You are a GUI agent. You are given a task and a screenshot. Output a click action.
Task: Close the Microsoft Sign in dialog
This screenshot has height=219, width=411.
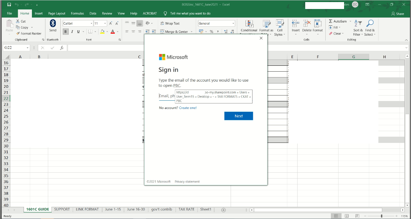pos(261,38)
